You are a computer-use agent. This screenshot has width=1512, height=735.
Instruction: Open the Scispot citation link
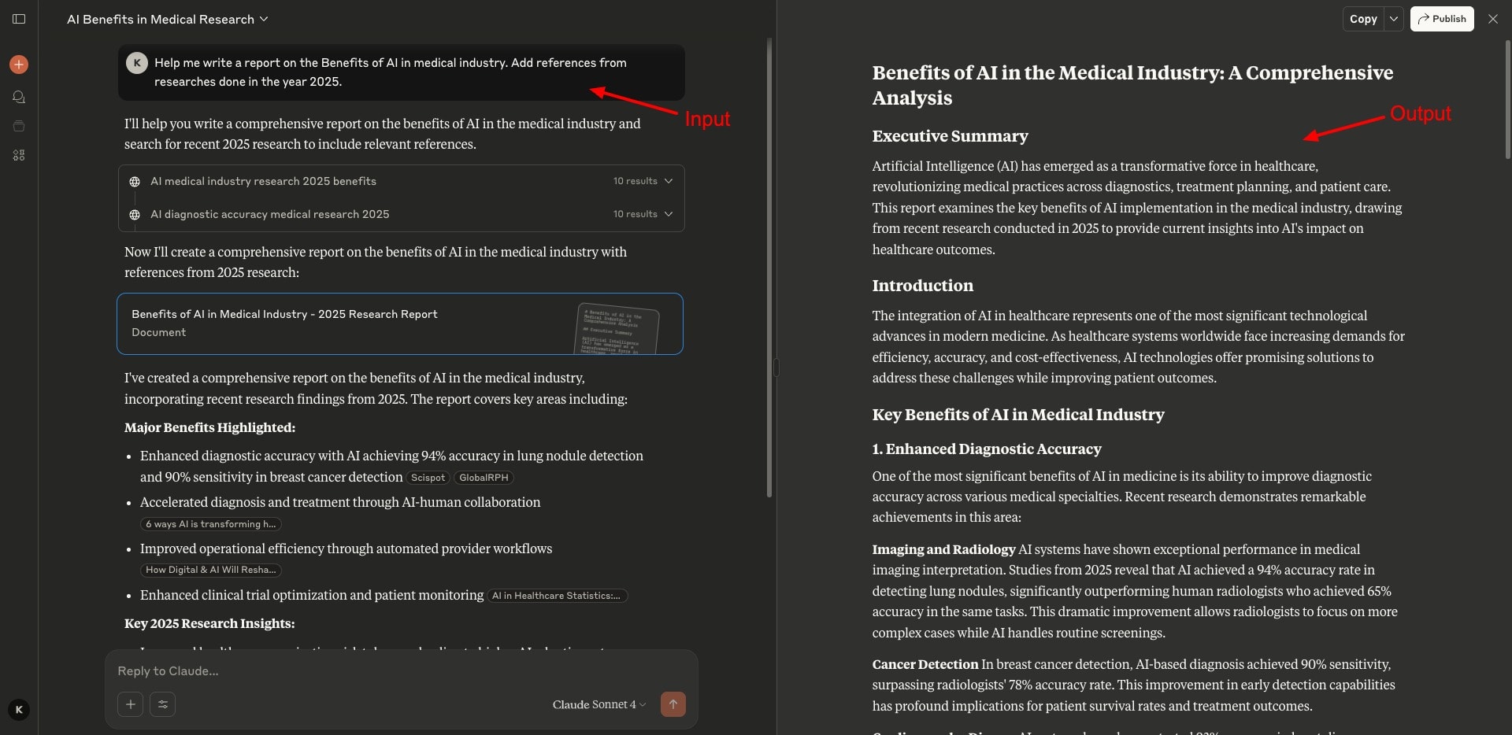[x=428, y=478]
